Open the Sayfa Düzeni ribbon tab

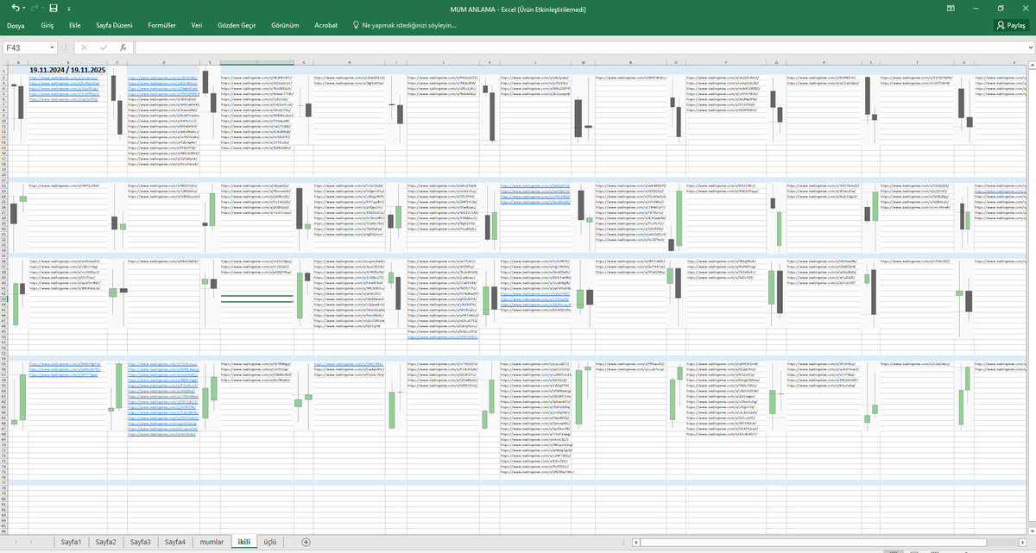point(115,26)
